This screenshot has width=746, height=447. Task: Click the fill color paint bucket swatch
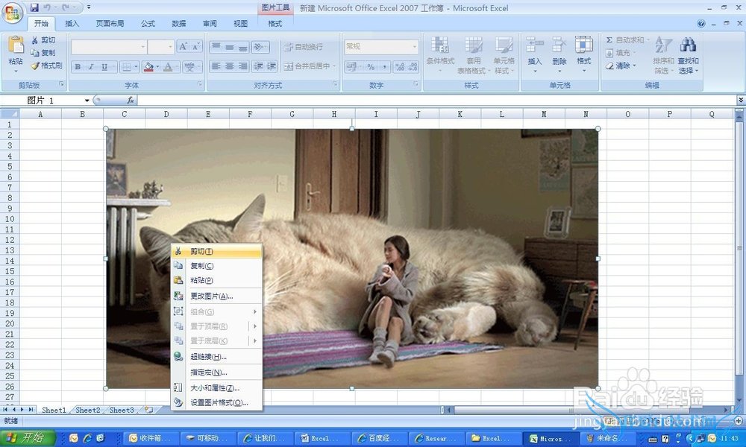pyautogui.click(x=148, y=67)
